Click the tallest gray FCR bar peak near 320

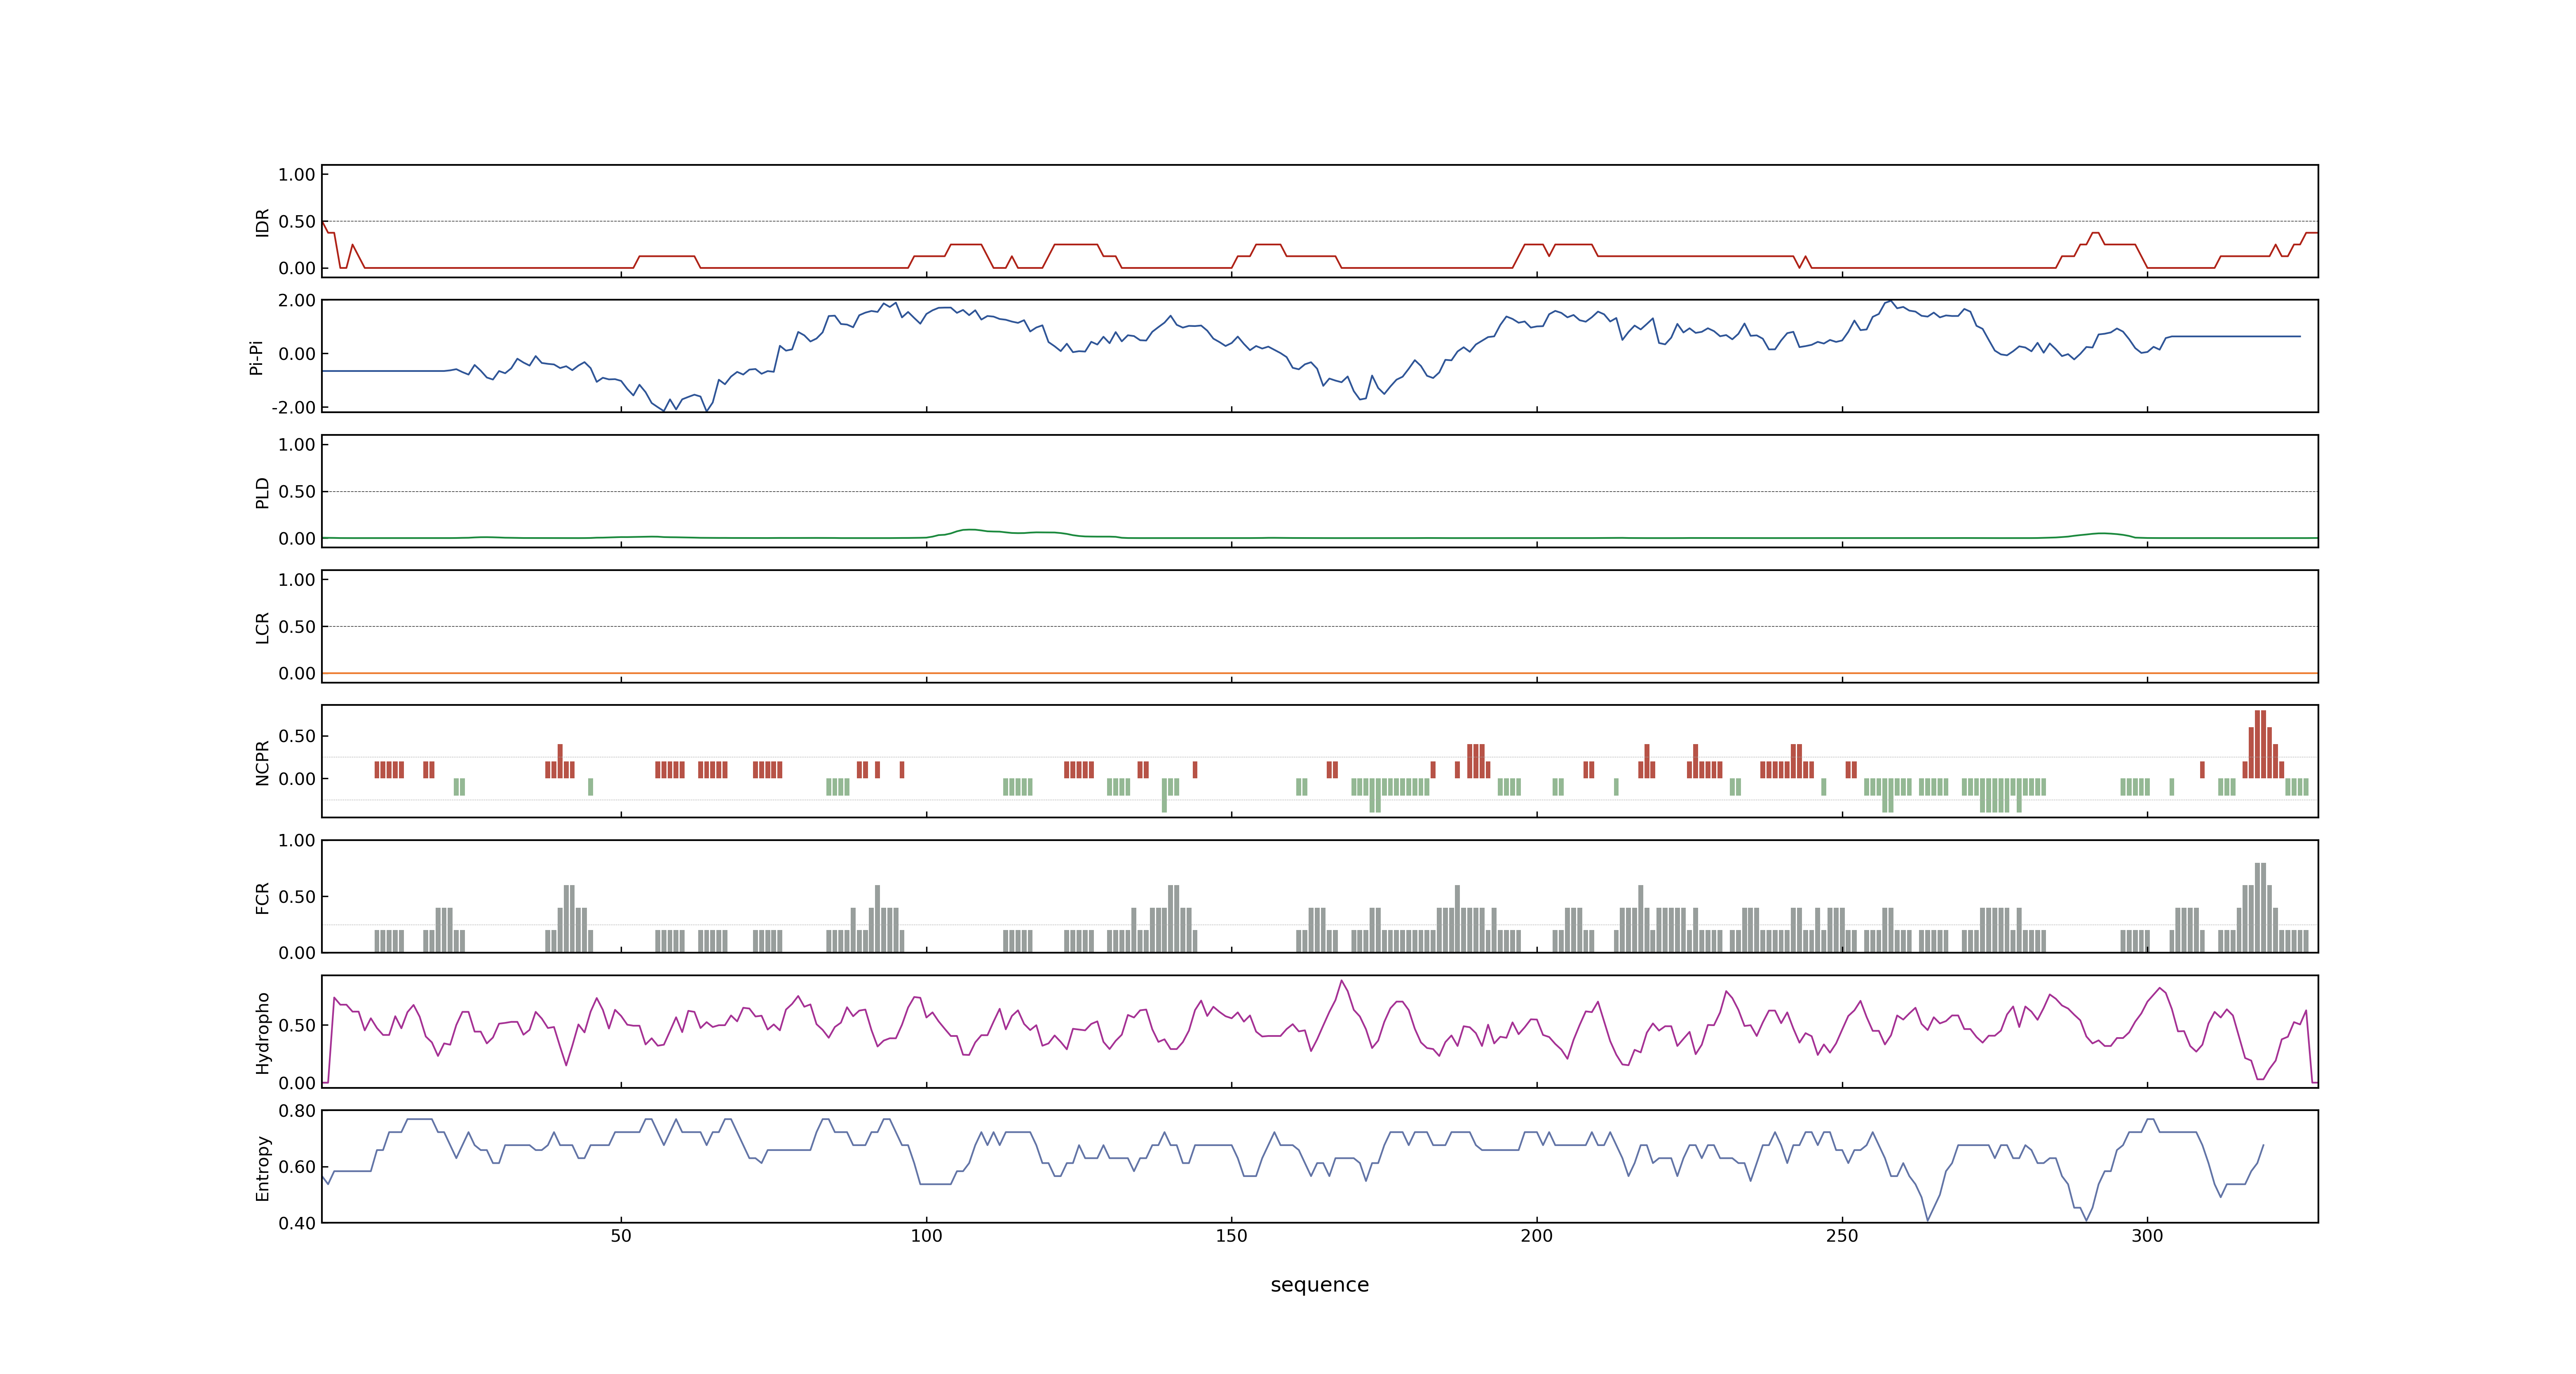(2260, 907)
